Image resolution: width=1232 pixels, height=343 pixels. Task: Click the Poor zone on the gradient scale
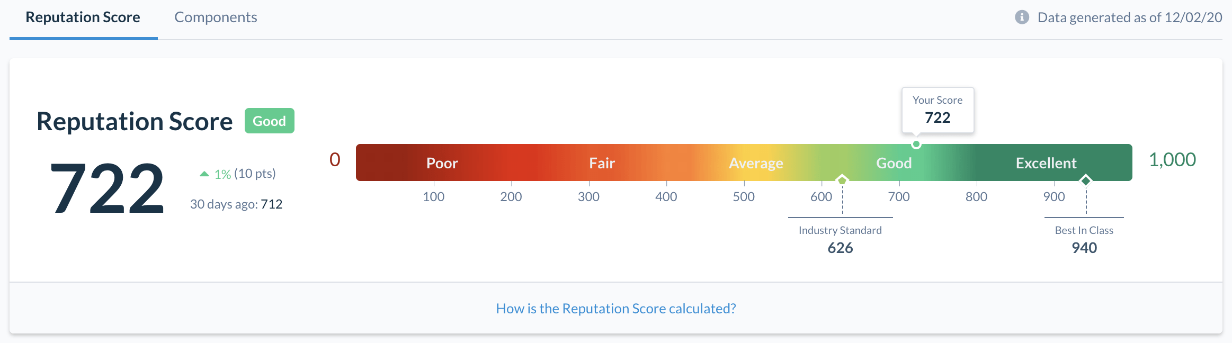pyautogui.click(x=442, y=163)
